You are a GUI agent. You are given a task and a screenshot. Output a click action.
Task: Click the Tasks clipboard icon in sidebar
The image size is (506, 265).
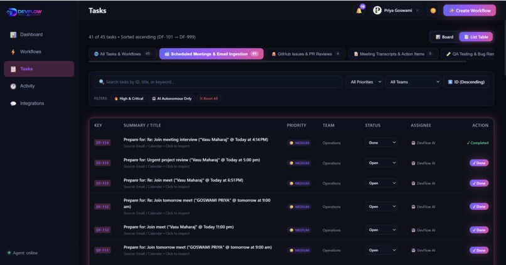point(13,69)
